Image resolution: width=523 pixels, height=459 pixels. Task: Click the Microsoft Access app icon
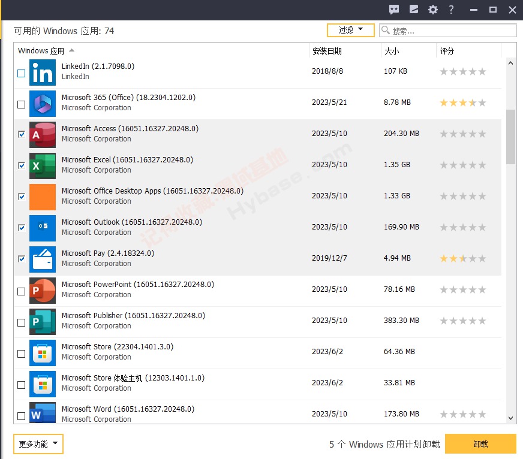tap(43, 135)
